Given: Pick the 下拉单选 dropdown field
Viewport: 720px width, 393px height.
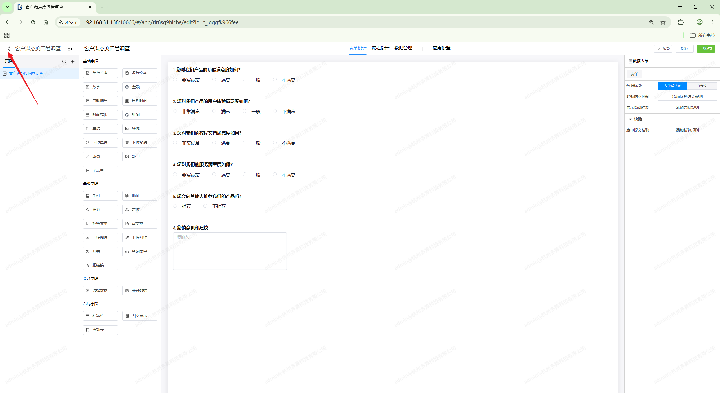Looking at the screenshot, I should click(x=100, y=143).
